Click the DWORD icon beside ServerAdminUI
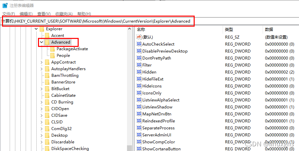Screen dimensions: 299x151 (x=139, y=135)
